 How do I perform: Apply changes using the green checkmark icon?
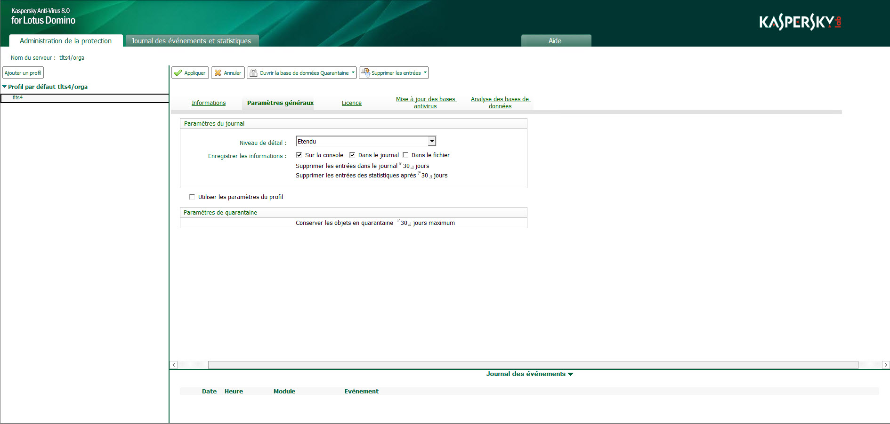click(178, 72)
